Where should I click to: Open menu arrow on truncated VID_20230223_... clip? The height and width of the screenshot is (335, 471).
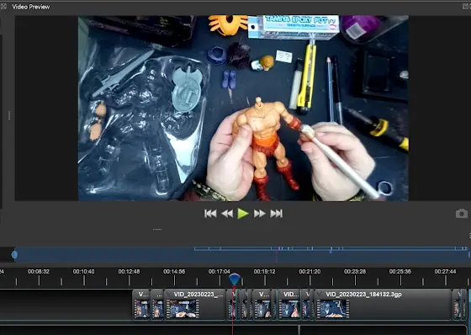click(168, 294)
